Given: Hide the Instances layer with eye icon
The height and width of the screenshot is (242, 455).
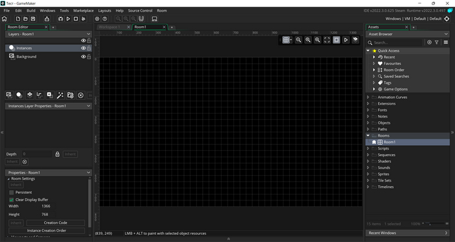Looking at the screenshot, I should point(83,48).
